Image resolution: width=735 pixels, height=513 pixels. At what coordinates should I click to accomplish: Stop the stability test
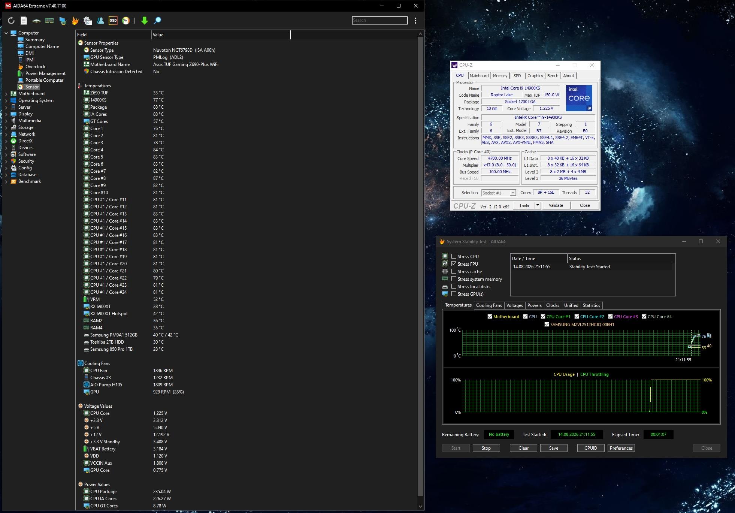pos(486,448)
